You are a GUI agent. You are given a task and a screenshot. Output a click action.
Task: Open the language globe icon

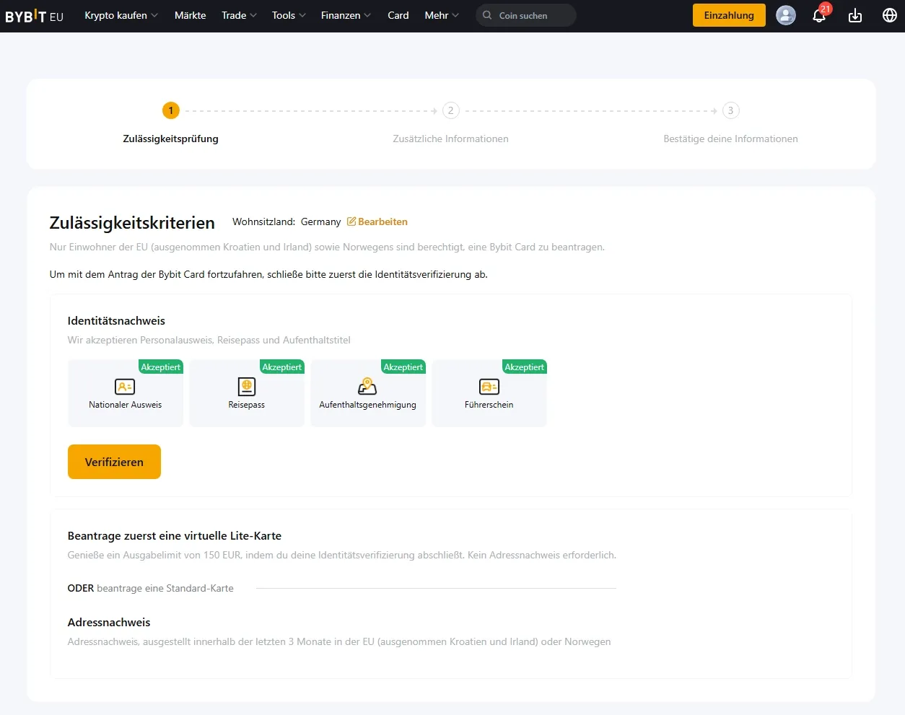[890, 15]
